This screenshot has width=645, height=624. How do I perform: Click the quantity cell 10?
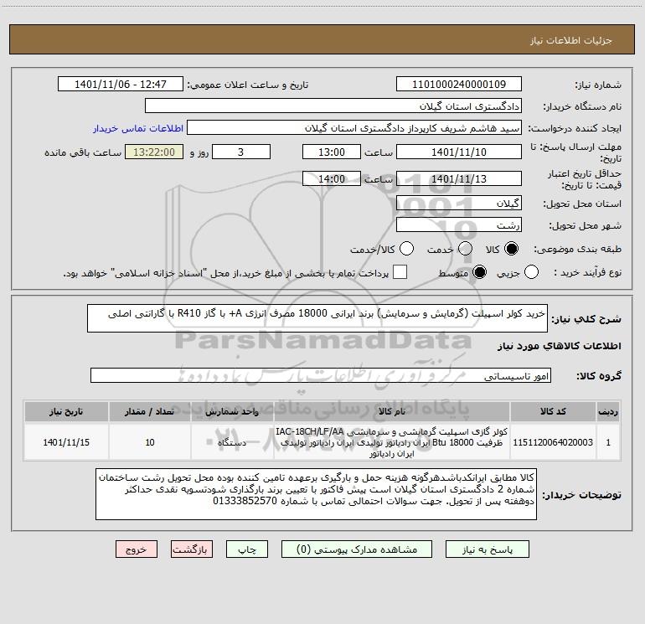pos(149,442)
